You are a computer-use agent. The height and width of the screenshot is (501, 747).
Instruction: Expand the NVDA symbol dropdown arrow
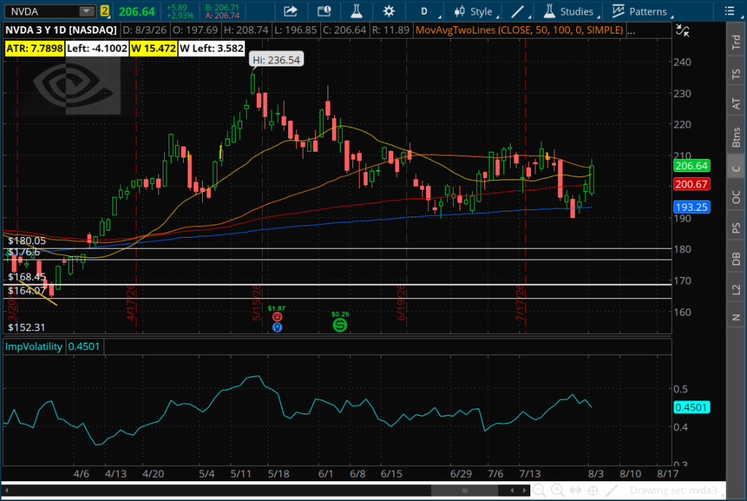click(x=86, y=11)
